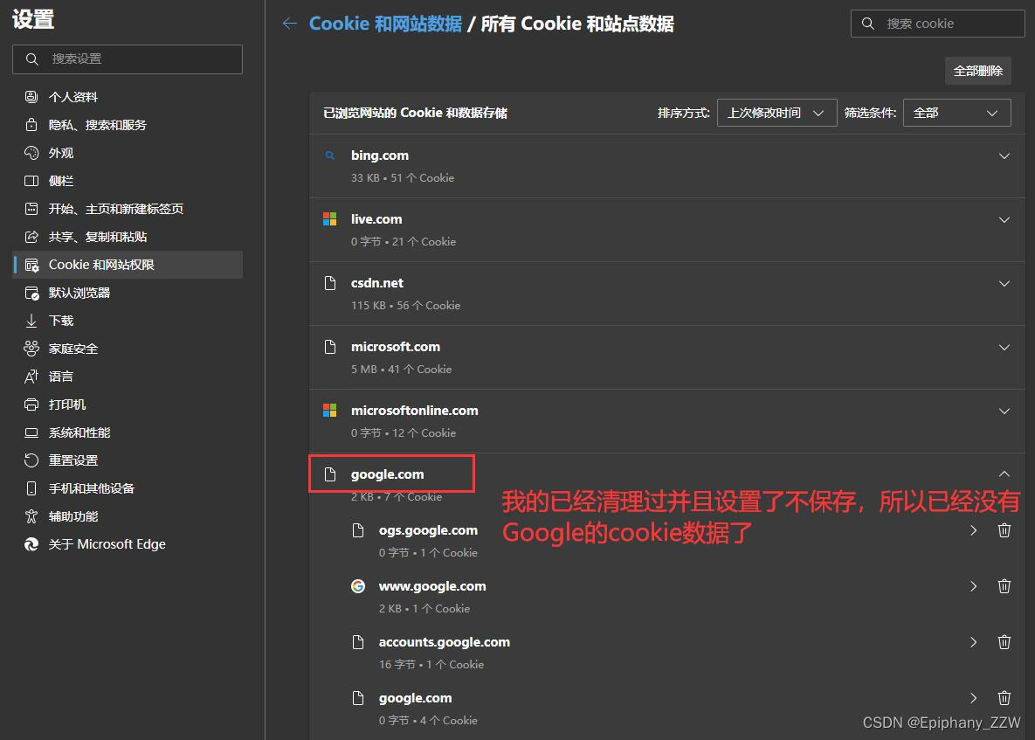
Task: Click the csdn.net domain name
Action: (x=377, y=283)
